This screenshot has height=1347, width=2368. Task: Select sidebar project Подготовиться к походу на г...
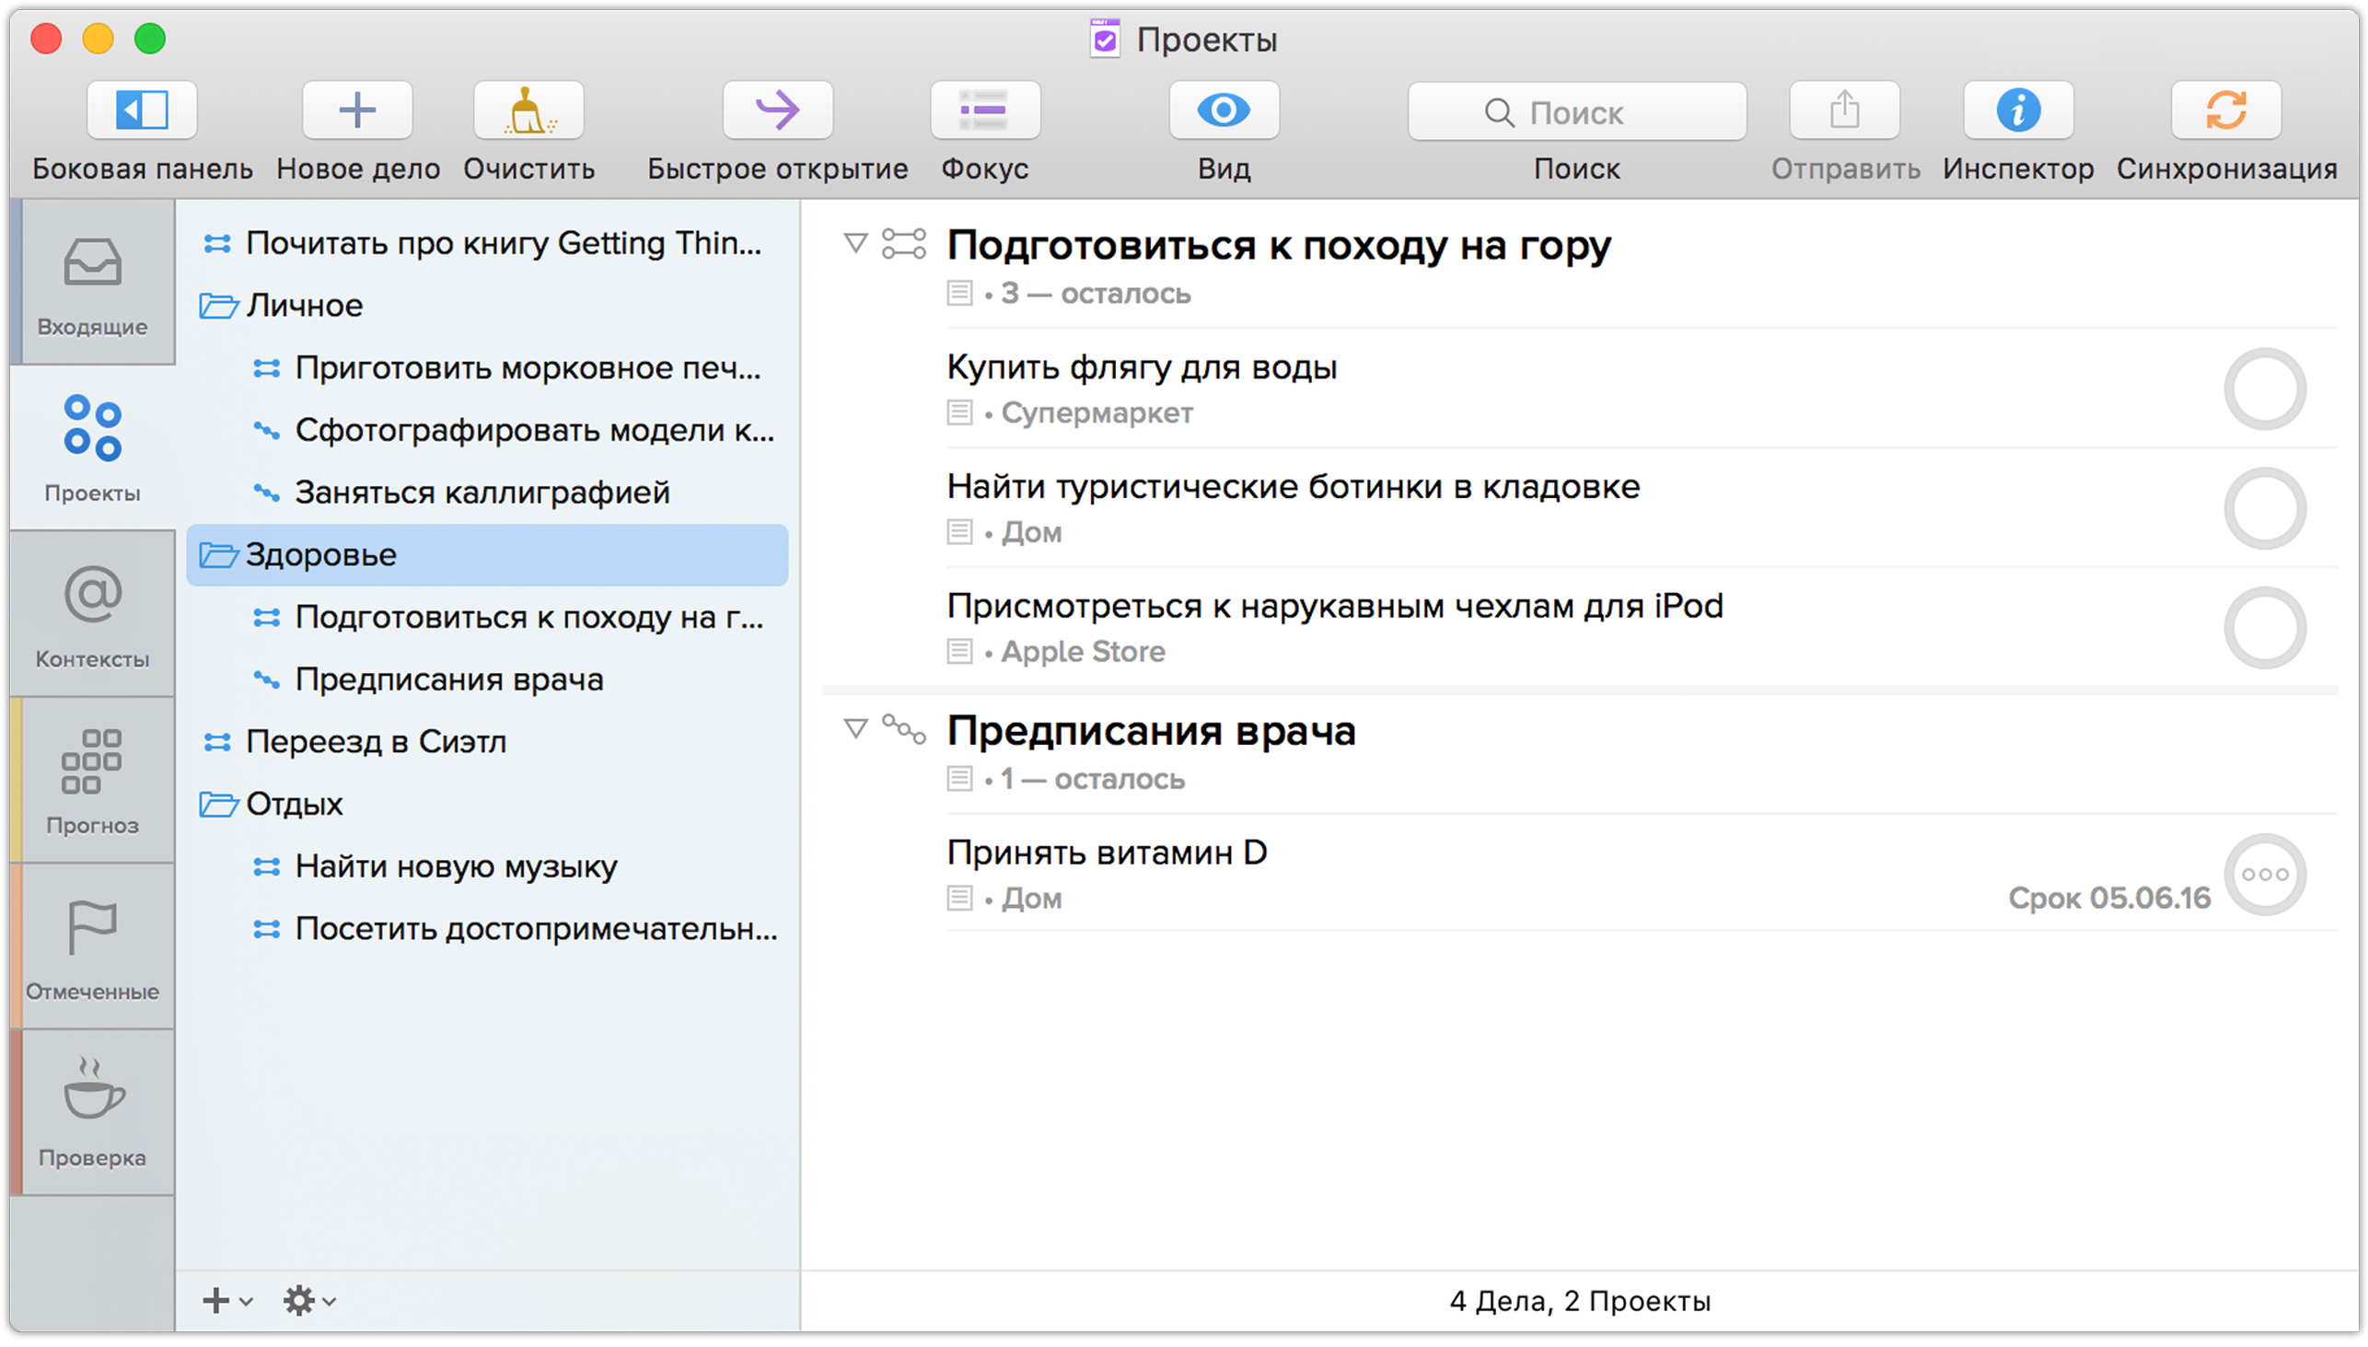(x=487, y=617)
